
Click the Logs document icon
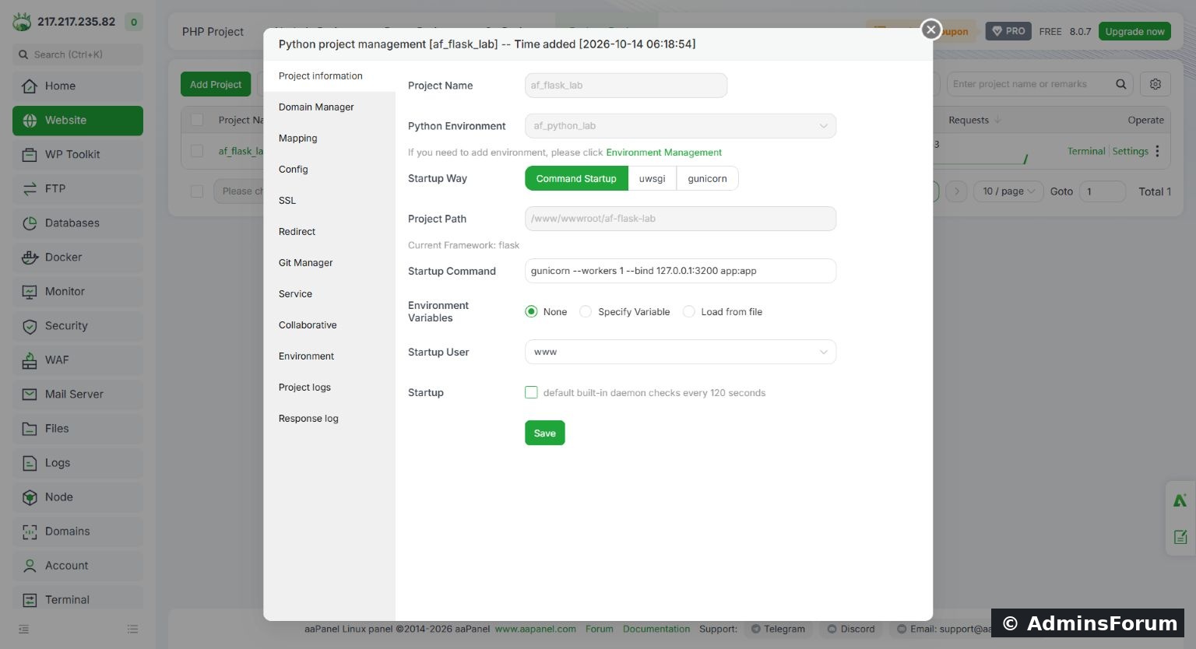[x=30, y=463]
